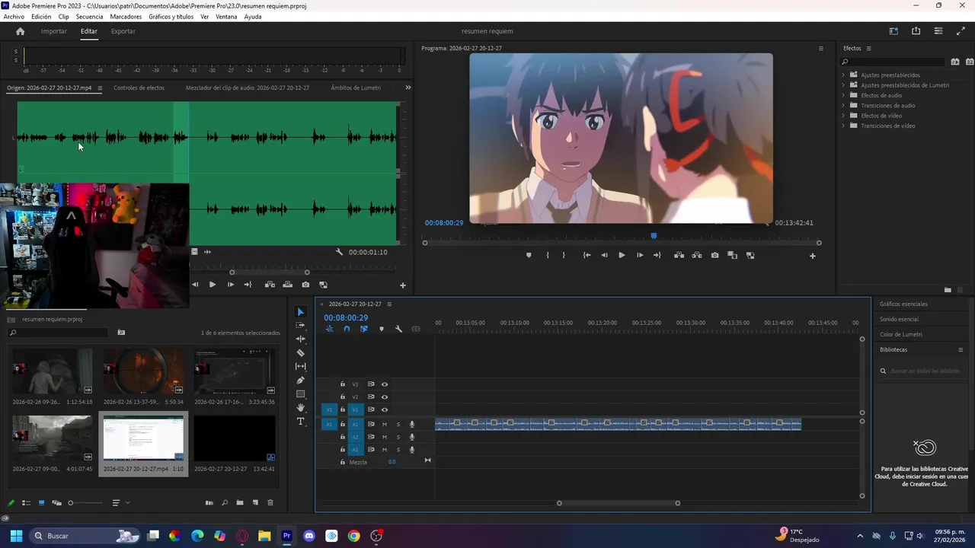Switch project panel to list view

(x=26, y=502)
